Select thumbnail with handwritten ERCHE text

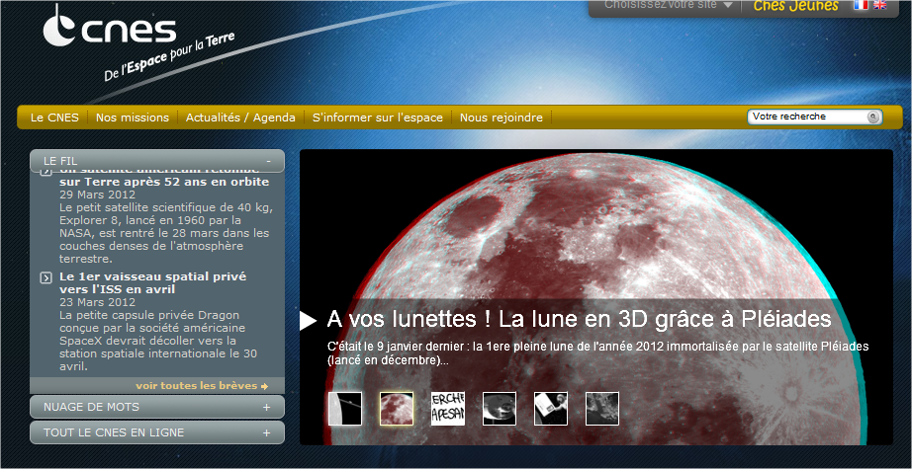click(448, 409)
